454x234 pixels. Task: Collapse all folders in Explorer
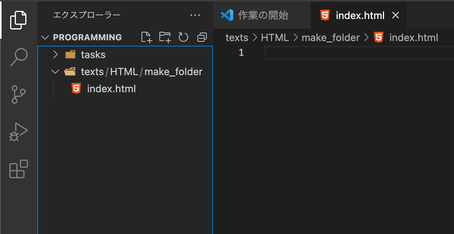pyautogui.click(x=202, y=37)
